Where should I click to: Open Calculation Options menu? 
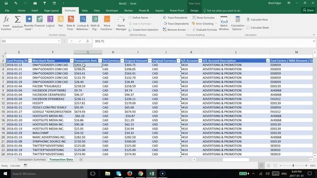tap(238, 23)
